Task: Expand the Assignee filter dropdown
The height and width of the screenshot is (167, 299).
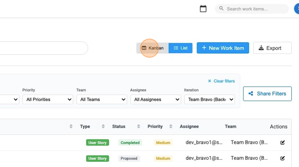Action: [155, 100]
